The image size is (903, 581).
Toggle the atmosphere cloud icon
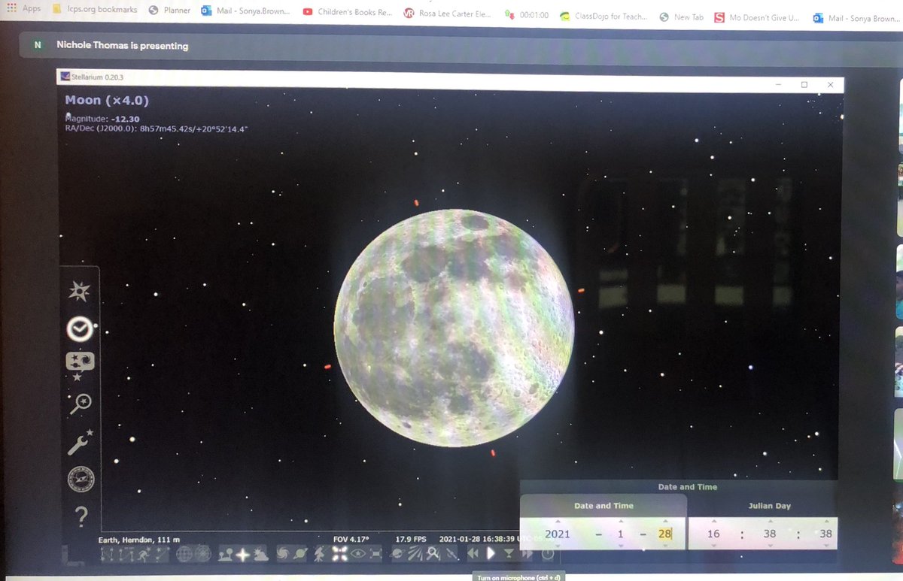261,554
